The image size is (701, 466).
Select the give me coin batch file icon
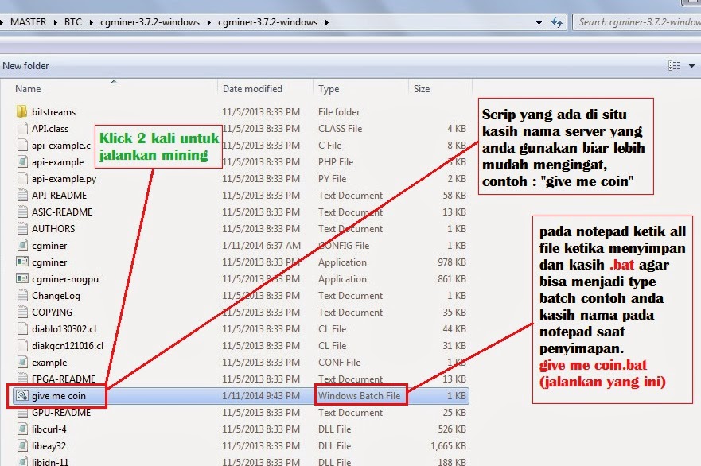[22, 395]
